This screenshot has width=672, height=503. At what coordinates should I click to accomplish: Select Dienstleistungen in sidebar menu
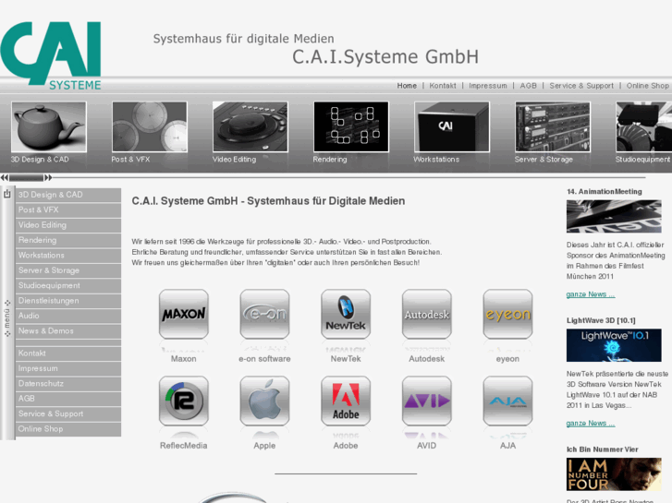click(x=68, y=301)
